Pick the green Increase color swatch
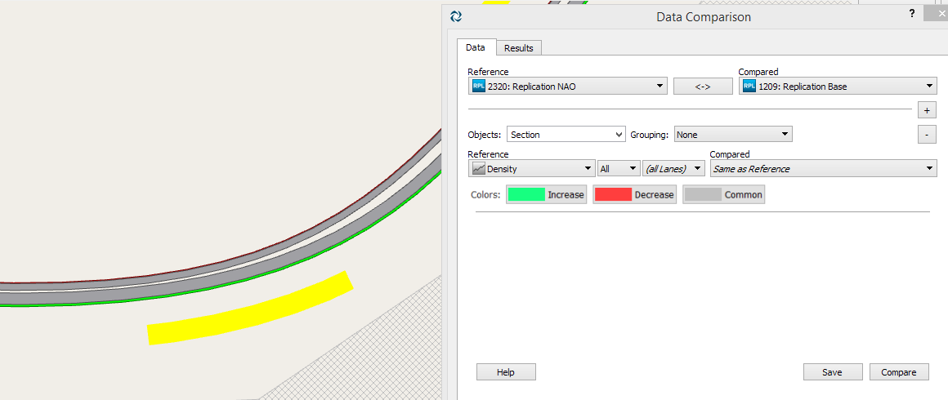The width and height of the screenshot is (948, 400). (526, 195)
